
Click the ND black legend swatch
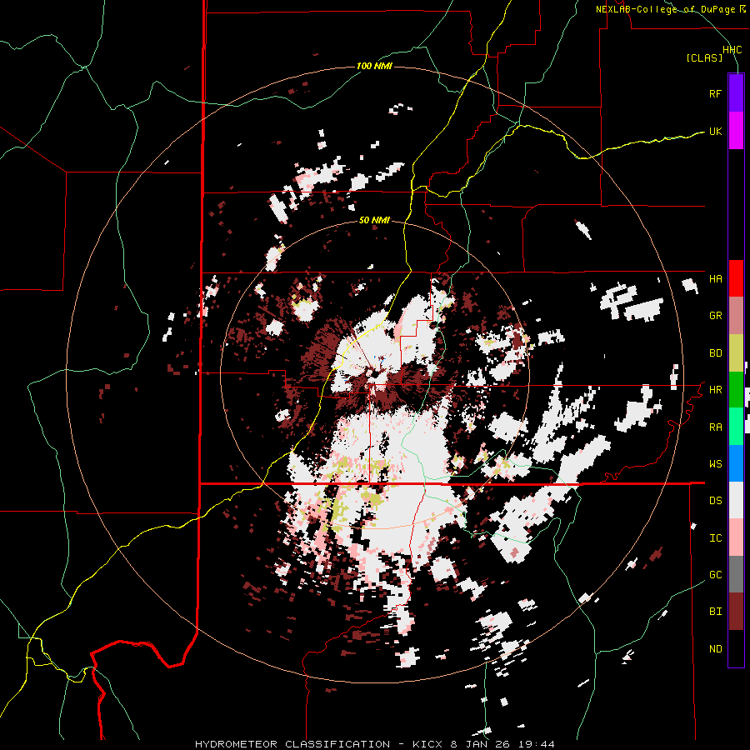(x=736, y=648)
